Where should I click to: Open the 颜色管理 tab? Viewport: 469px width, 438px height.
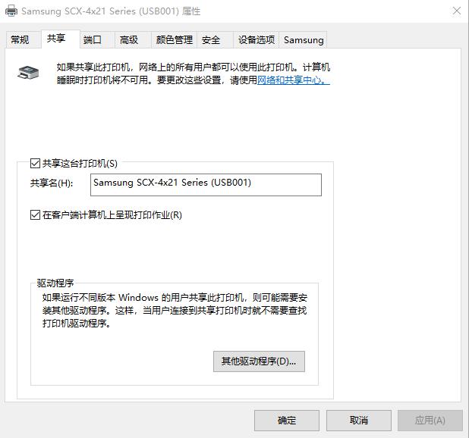click(174, 39)
